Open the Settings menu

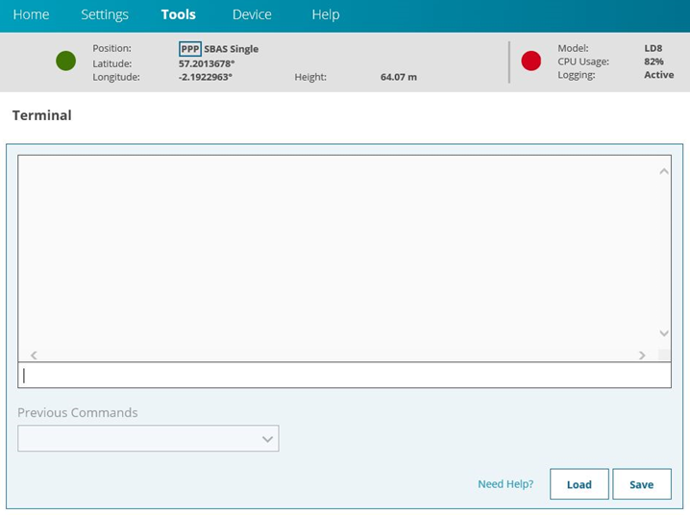point(105,14)
